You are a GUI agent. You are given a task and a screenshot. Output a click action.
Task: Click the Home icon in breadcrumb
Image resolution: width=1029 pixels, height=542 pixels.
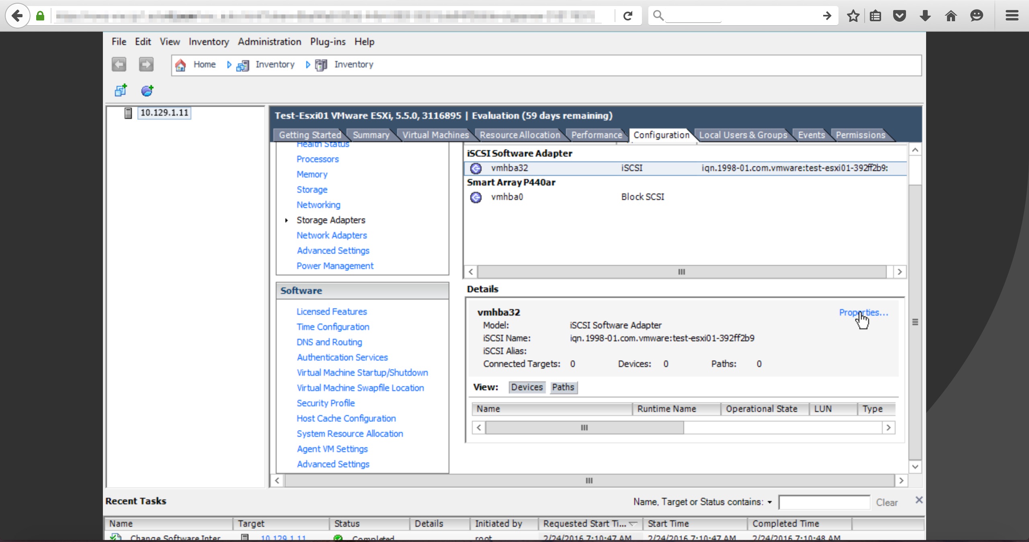tap(180, 65)
